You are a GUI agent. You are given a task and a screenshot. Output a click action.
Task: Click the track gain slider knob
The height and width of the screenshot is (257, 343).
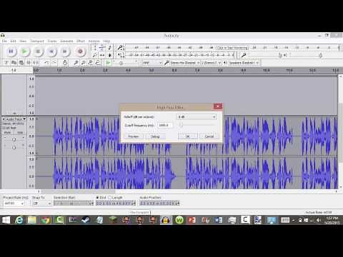[x=14, y=139]
